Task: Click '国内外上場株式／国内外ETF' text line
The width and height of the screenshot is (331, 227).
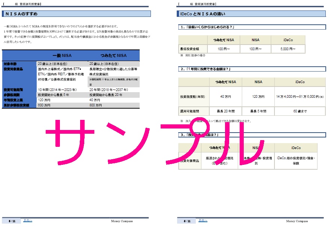Action: pyautogui.click(x=60, y=69)
